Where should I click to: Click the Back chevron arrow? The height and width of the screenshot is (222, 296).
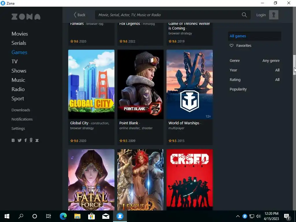(75, 15)
